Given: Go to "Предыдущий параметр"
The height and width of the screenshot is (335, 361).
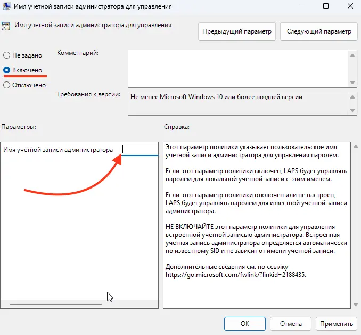Looking at the screenshot, I should pos(237,31).
